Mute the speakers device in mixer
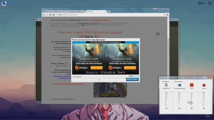The height and width of the screenshot is (120, 214). pyautogui.click(x=167, y=108)
